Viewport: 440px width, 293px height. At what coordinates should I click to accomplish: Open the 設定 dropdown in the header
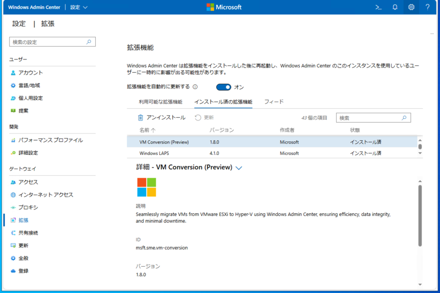point(79,7)
